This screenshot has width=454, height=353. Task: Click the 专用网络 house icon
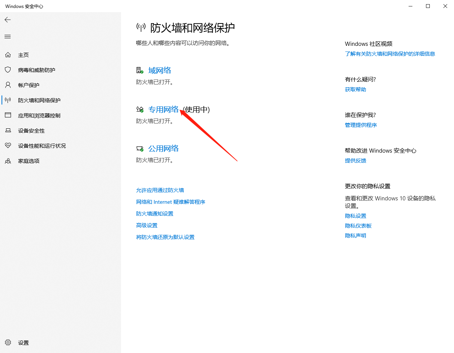coord(140,110)
